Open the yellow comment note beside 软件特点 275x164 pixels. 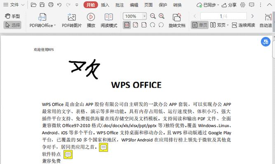(68, 155)
